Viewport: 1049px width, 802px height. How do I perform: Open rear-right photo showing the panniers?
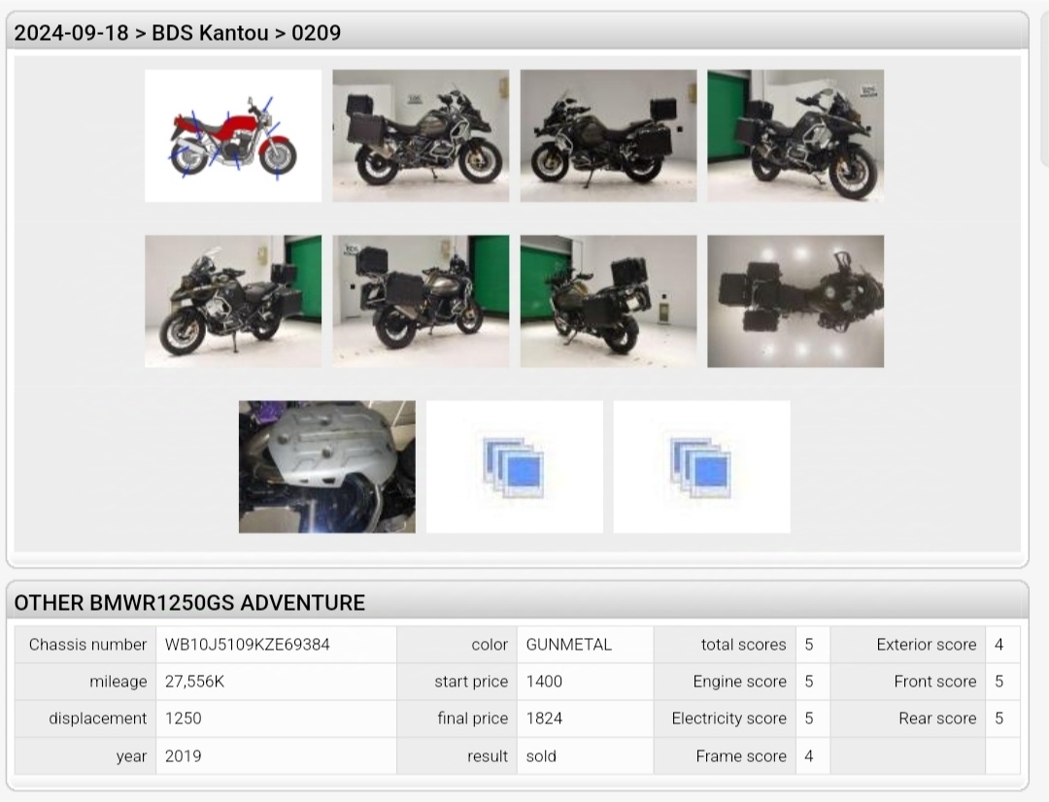pos(421,301)
